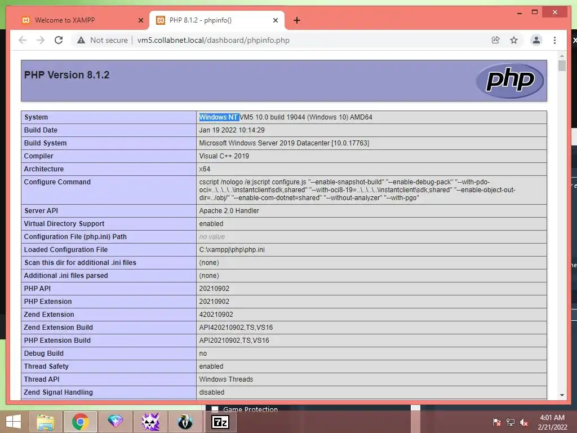
Task: Click the Loaded Configuration File label
Action: tap(66, 250)
